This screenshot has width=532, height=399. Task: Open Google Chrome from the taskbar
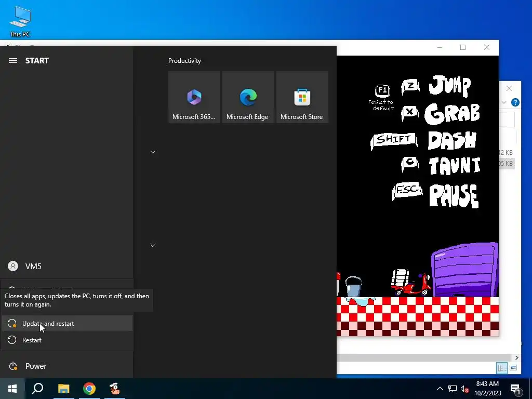(89, 389)
